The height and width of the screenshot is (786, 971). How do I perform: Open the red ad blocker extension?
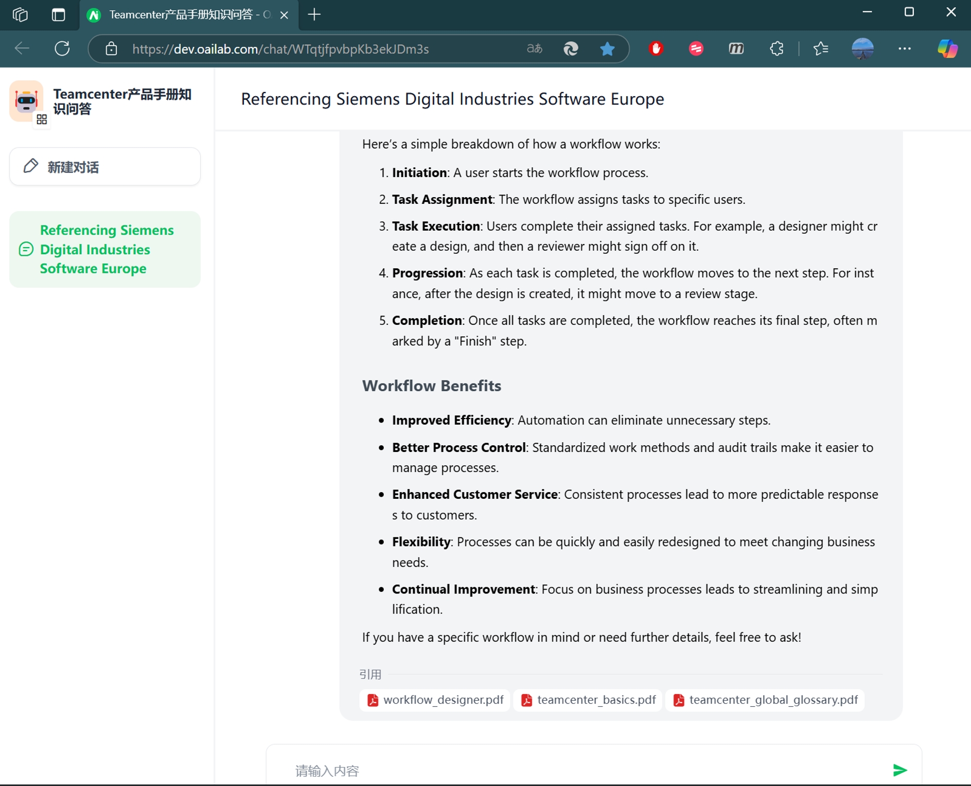[x=656, y=48]
